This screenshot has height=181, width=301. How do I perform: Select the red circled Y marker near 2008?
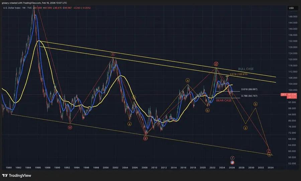click(x=145, y=138)
